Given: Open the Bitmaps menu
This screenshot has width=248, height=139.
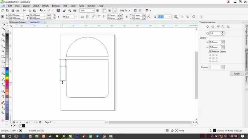Looking at the screenshot, I should (x=56, y=6).
